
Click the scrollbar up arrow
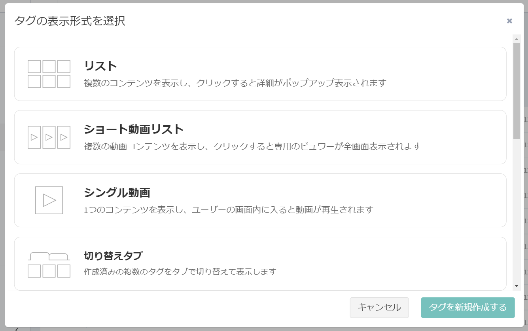(517, 39)
